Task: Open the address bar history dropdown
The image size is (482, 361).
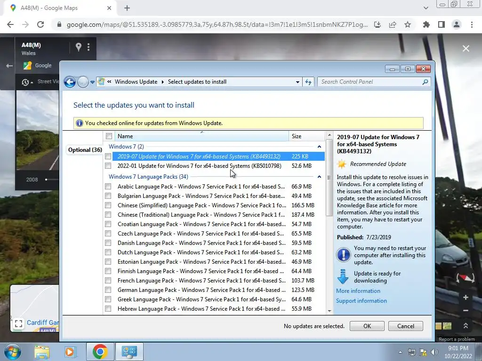Action: coord(297,82)
